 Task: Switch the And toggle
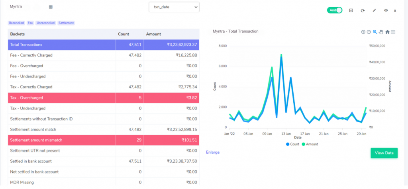pos(335,10)
